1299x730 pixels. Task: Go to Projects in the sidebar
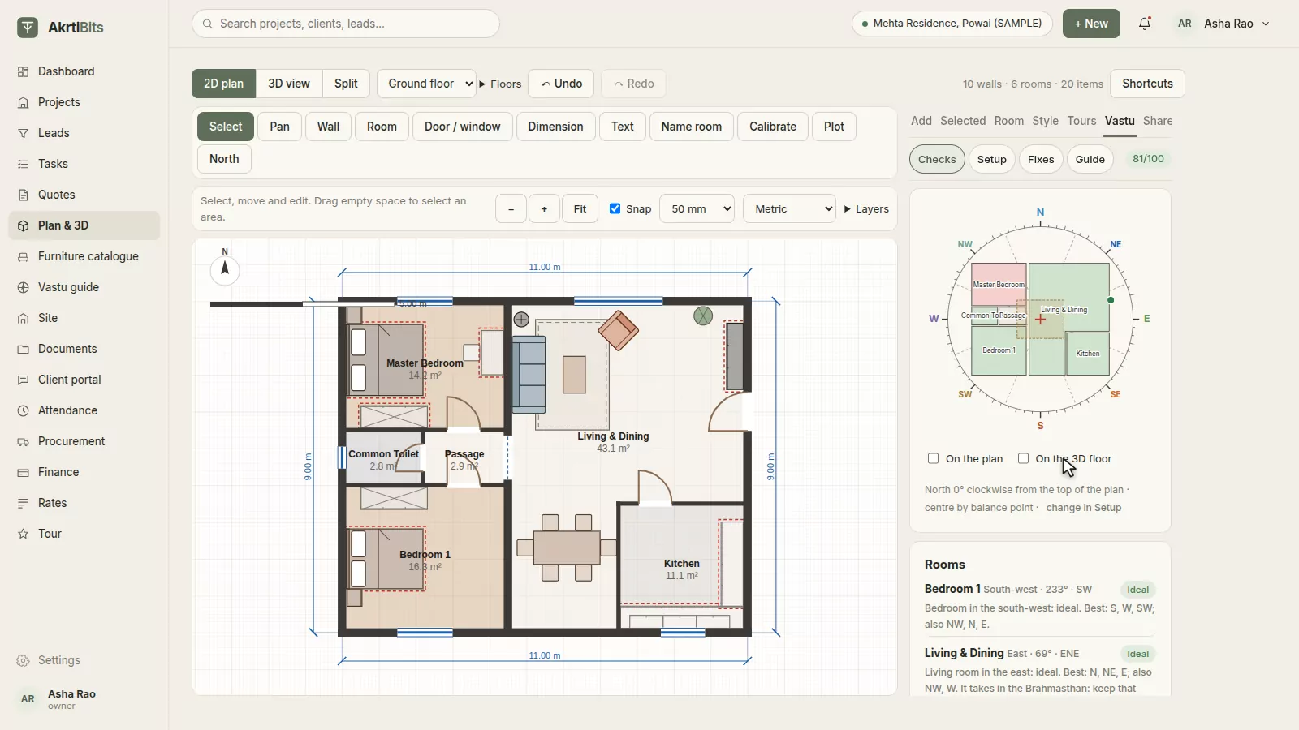click(x=84, y=102)
